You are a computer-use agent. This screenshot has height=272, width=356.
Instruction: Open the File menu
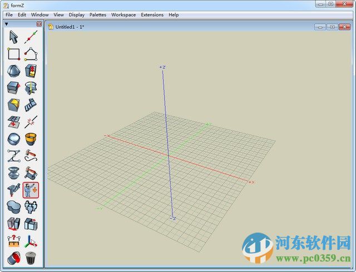(9, 15)
